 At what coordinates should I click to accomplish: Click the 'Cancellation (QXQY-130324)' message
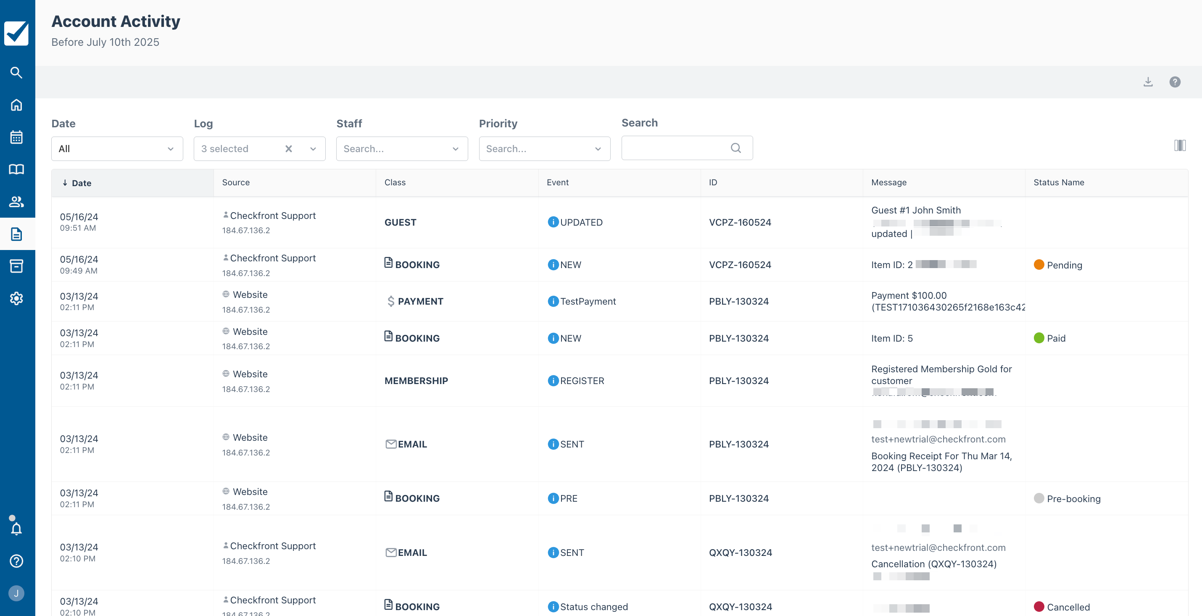pyautogui.click(x=934, y=564)
